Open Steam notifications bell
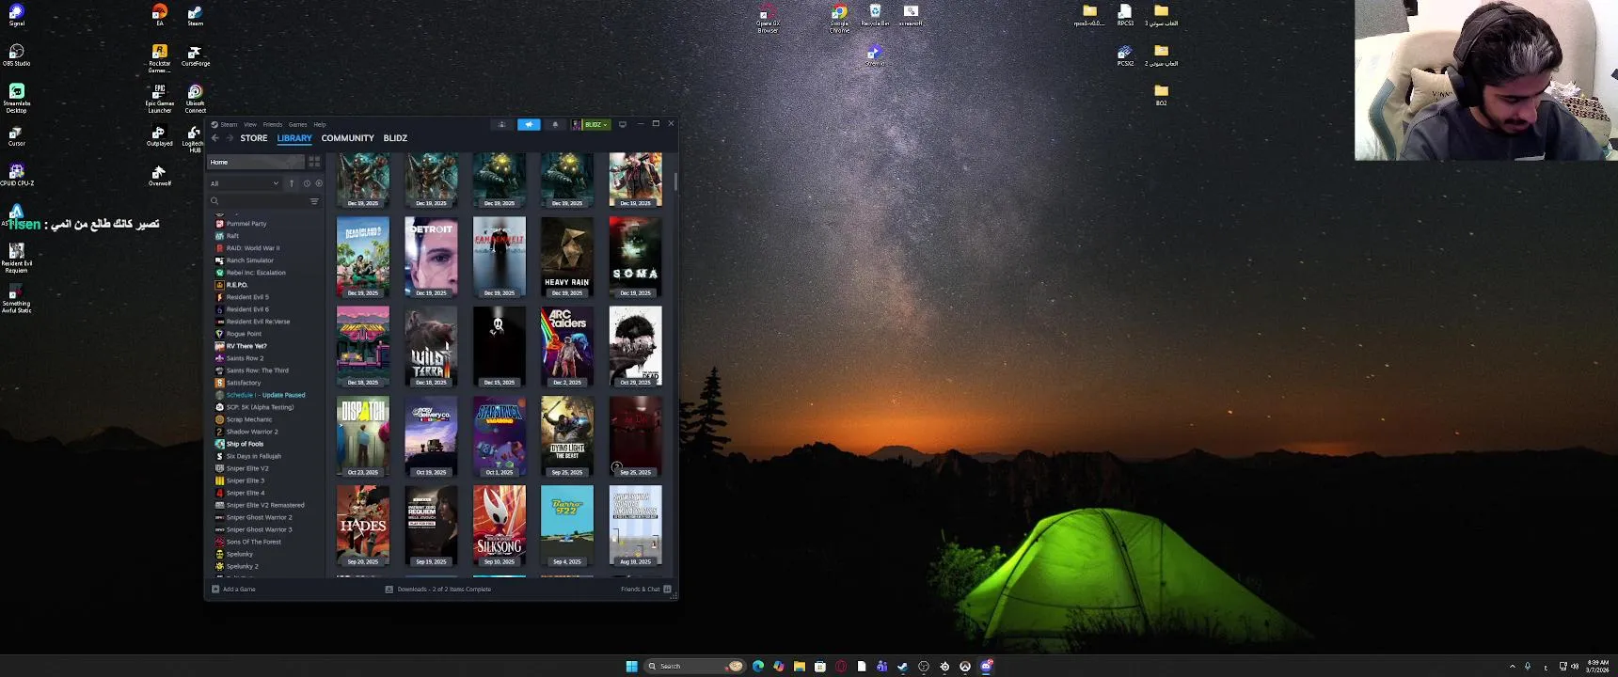The width and height of the screenshot is (1618, 677). (x=555, y=124)
